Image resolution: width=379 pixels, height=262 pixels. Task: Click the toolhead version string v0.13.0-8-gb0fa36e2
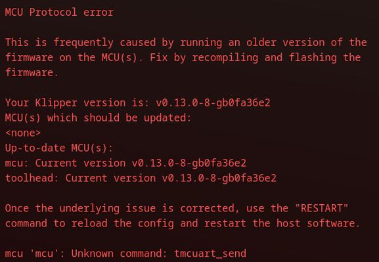coord(219,178)
